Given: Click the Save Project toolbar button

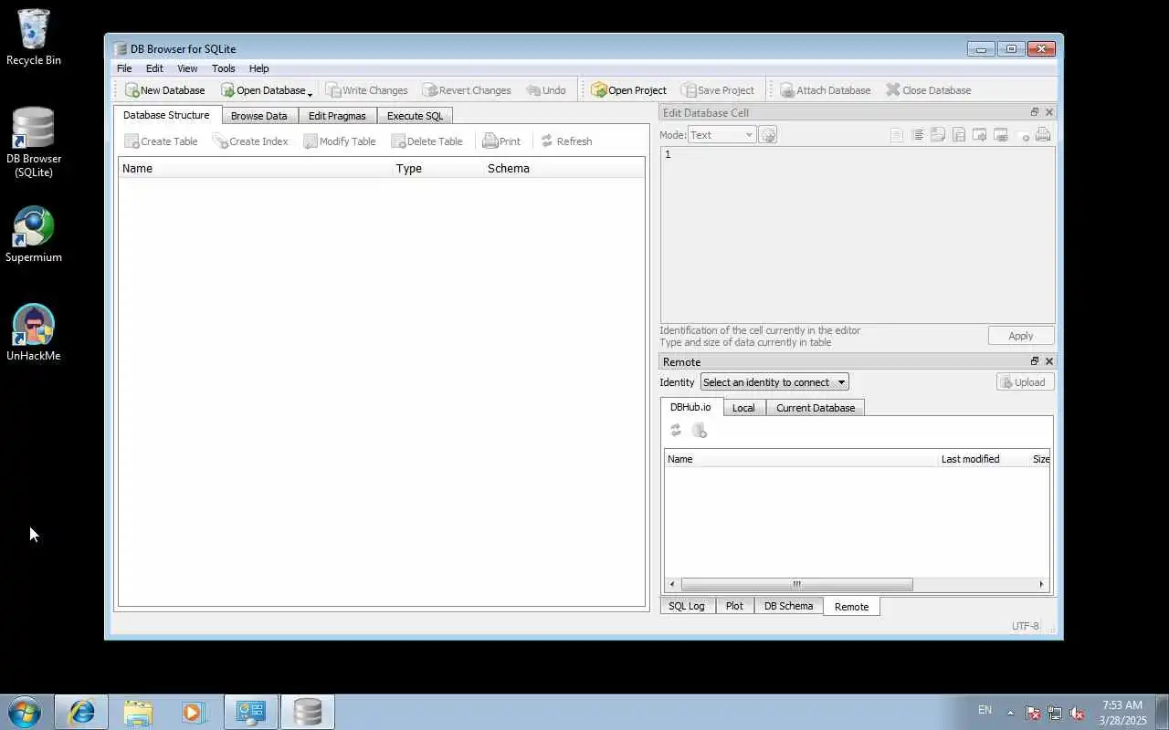Looking at the screenshot, I should [717, 90].
